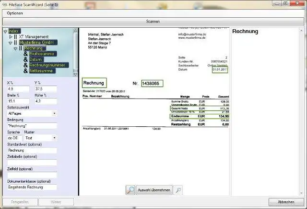The image size is (307, 209).
Task: Open the Muster Text dropdown
Action: click(40, 138)
